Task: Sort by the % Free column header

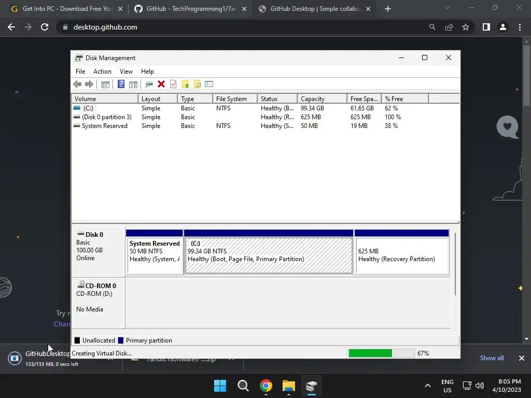Action: pyautogui.click(x=405, y=99)
